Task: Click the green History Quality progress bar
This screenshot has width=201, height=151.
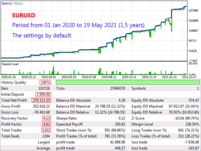Action: [128, 82]
